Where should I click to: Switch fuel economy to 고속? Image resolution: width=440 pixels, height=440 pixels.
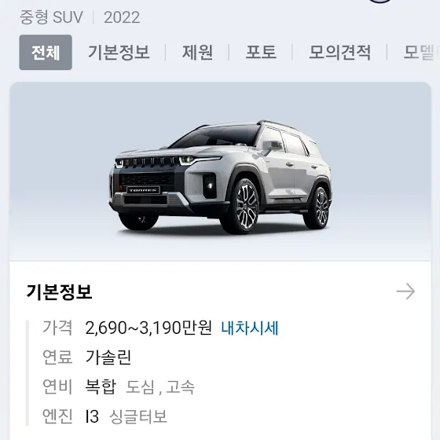[180, 387]
